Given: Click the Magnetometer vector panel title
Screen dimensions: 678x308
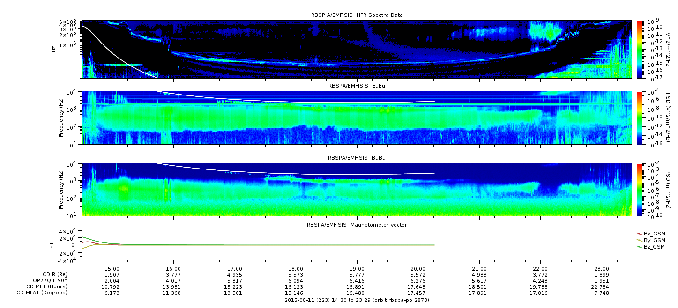Looking at the screenshot, I should coord(357,225).
